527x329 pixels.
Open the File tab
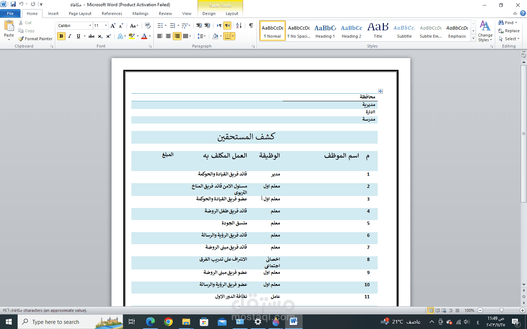pos(10,14)
